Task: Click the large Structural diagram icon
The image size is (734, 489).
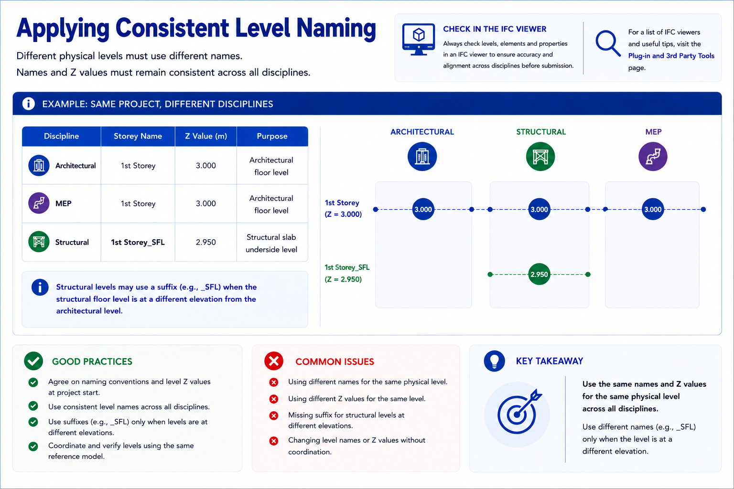Action: (x=540, y=157)
